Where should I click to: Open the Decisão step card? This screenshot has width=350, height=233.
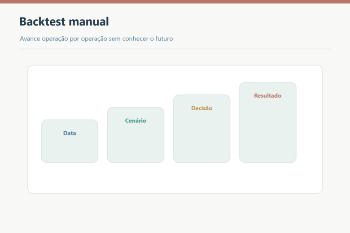(x=202, y=129)
